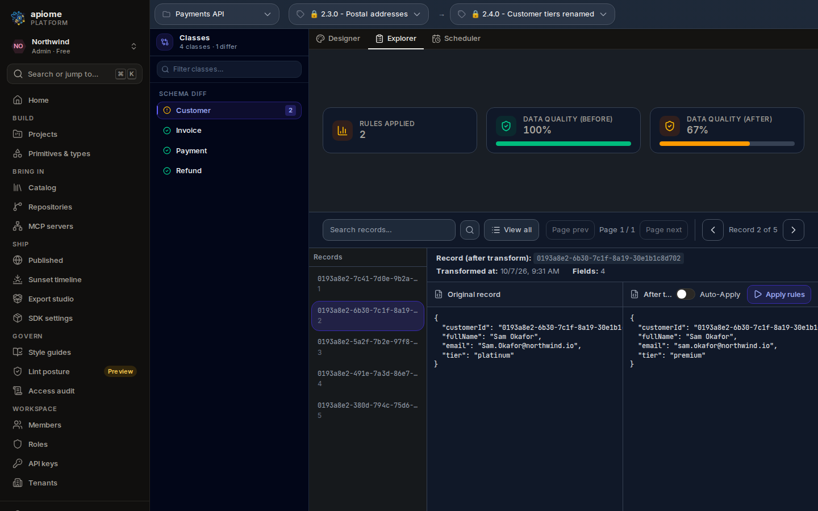Open Repositories in the sidebar
The width and height of the screenshot is (818, 511).
click(74, 207)
